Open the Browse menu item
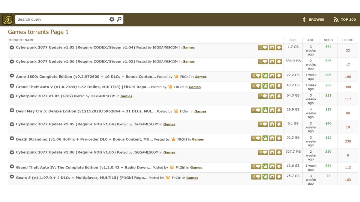Viewport: 360px width, 202px height. [x=313, y=19]
